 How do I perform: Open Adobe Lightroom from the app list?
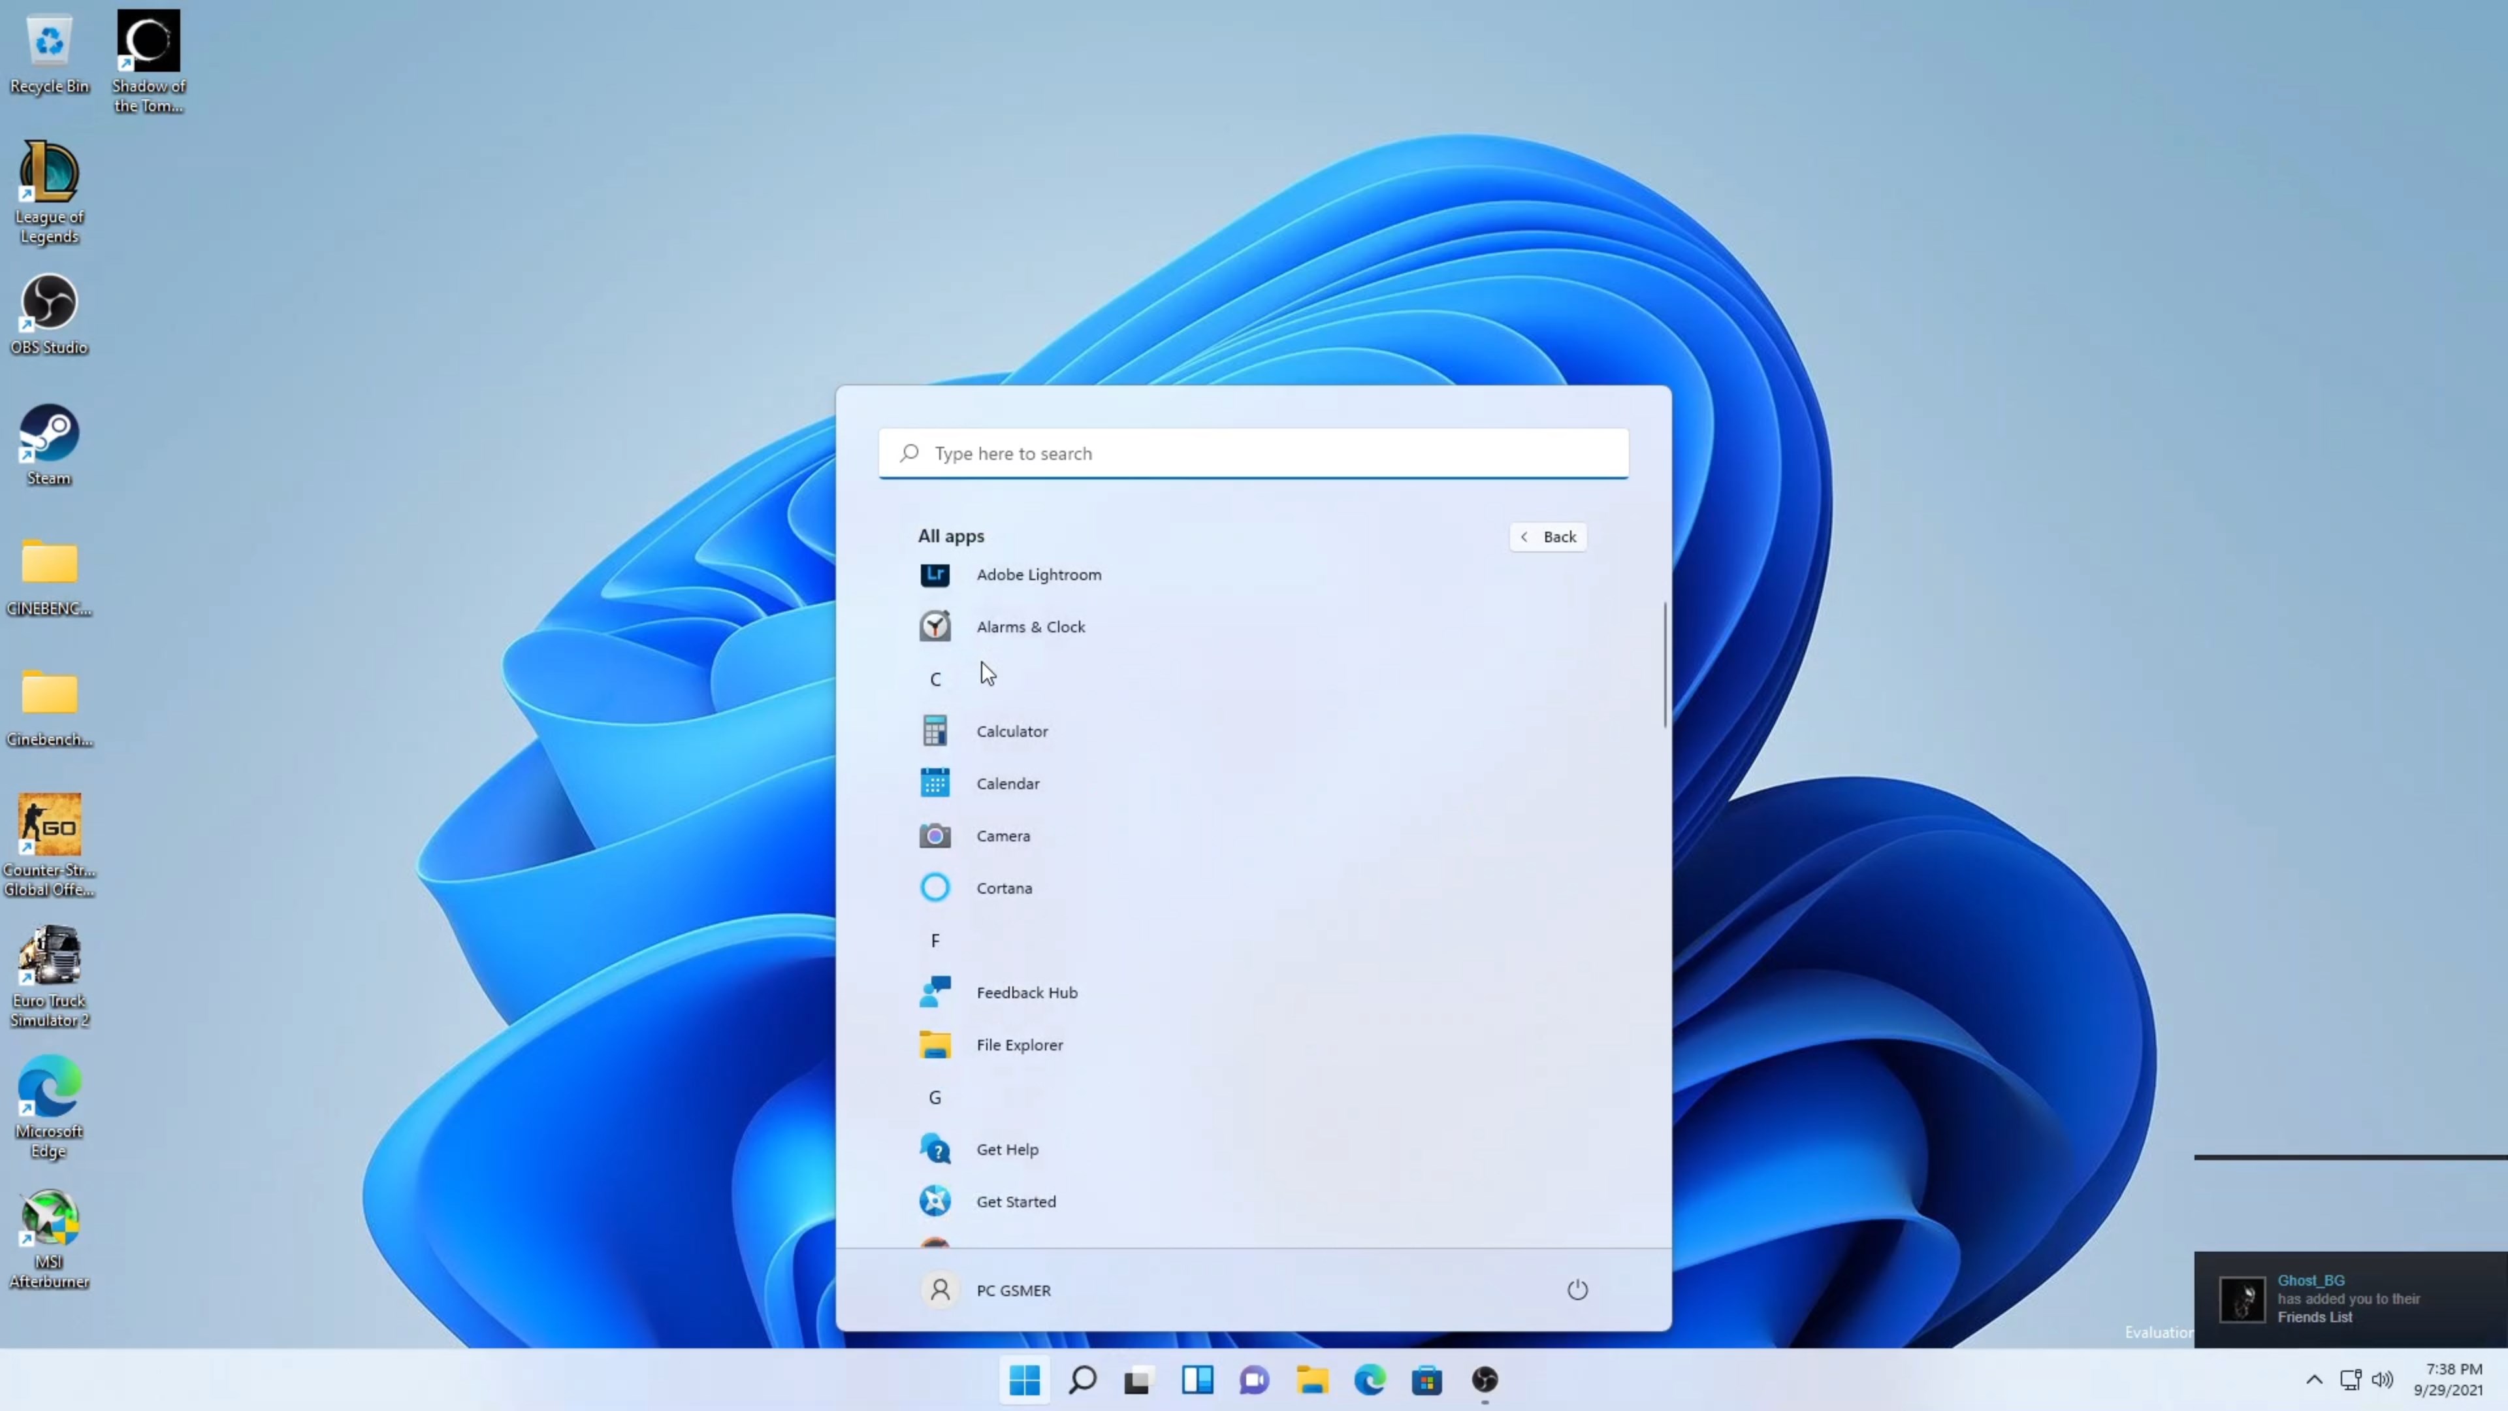point(1252,575)
